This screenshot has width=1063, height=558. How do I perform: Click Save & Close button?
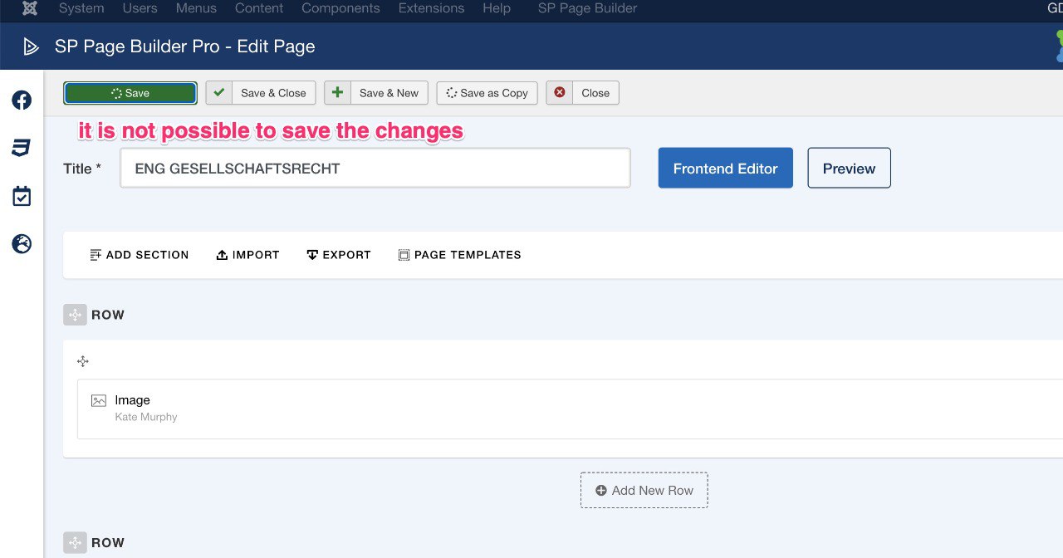[x=261, y=93]
